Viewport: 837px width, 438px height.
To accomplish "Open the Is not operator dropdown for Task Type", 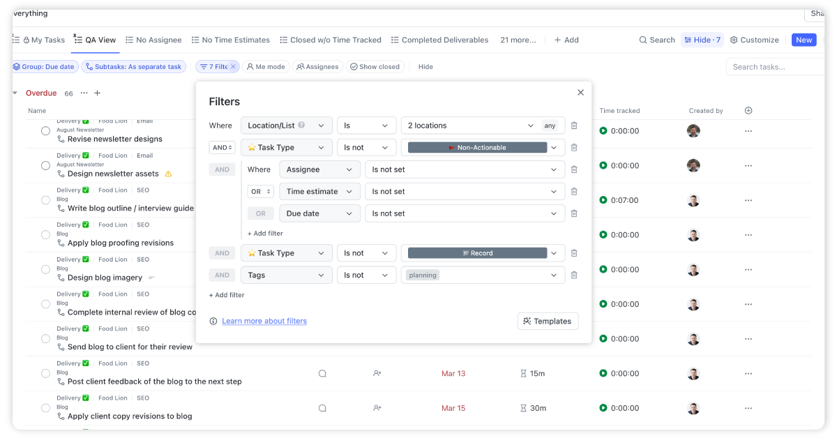I will (366, 147).
